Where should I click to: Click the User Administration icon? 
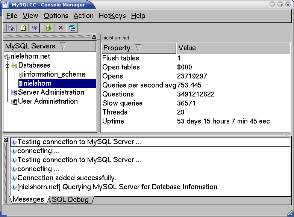click(14, 102)
